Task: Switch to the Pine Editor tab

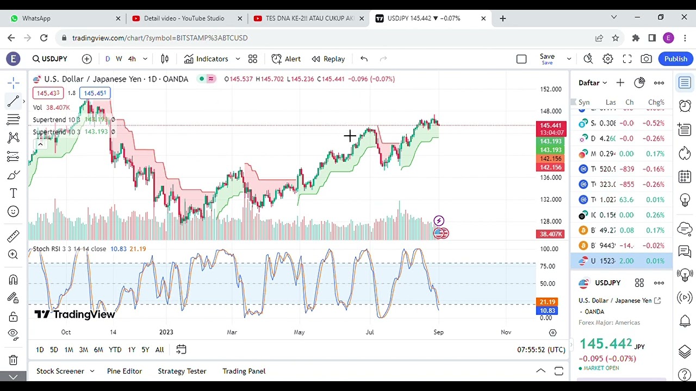Action: [x=125, y=371]
